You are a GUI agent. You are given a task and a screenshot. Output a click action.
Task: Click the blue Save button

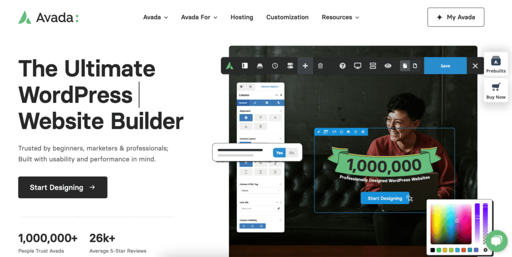pos(445,66)
